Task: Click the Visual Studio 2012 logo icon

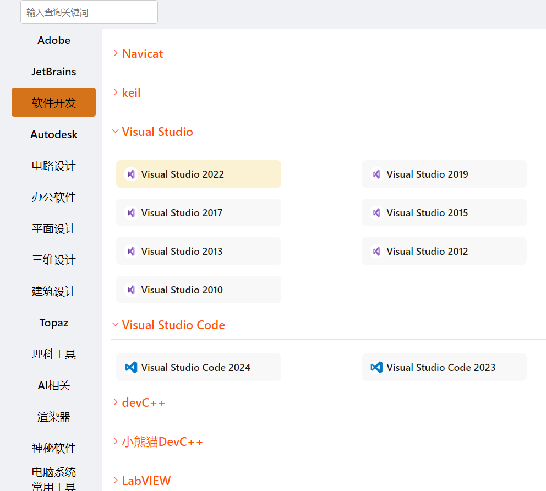Action: [376, 251]
